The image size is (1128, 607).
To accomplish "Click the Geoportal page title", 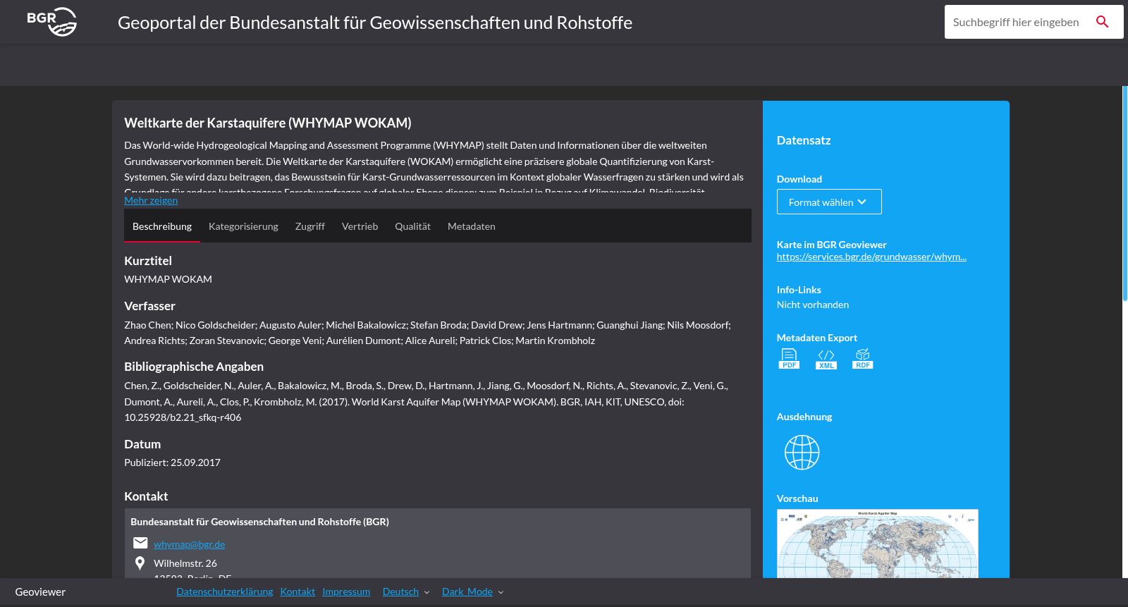I will click(375, 23).
